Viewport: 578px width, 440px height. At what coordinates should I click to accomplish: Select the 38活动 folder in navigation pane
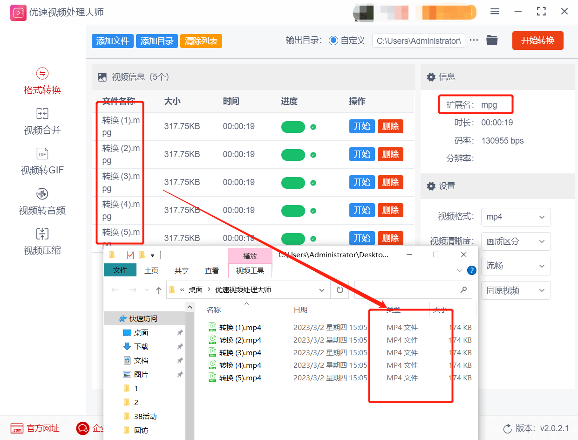click(145, 416)
